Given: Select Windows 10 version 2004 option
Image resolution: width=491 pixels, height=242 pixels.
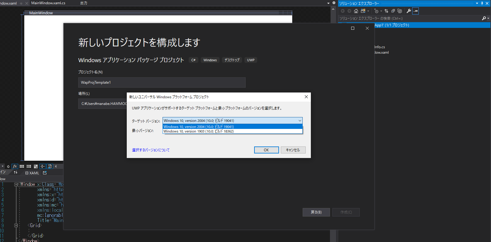Looking at the screenshot, I should point(233,127).
